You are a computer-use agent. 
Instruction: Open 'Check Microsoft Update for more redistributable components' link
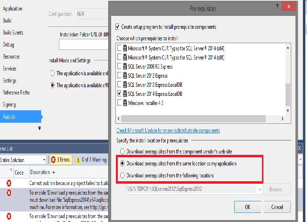pyautogui.click(x=168, y=130)
